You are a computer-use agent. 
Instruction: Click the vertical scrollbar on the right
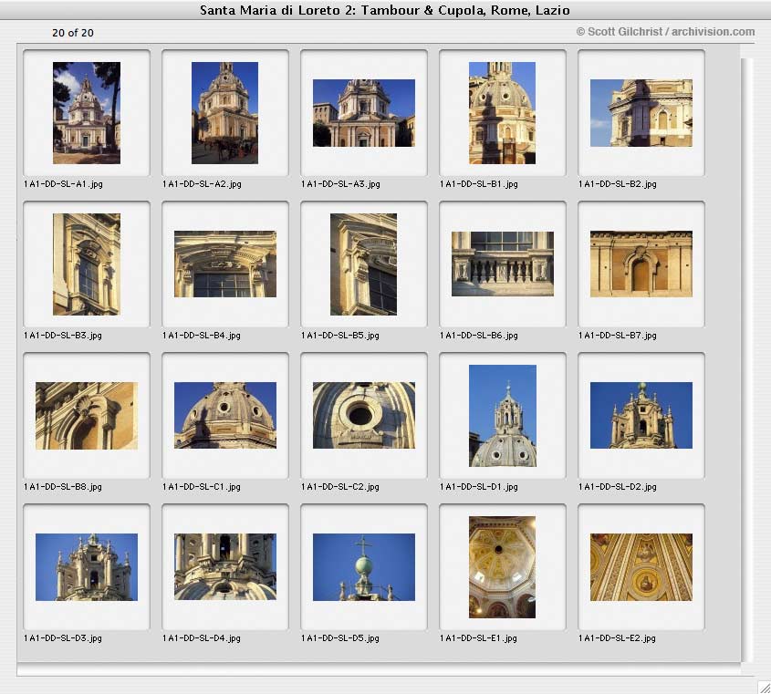pyautogui.click(x=747, y=360)
